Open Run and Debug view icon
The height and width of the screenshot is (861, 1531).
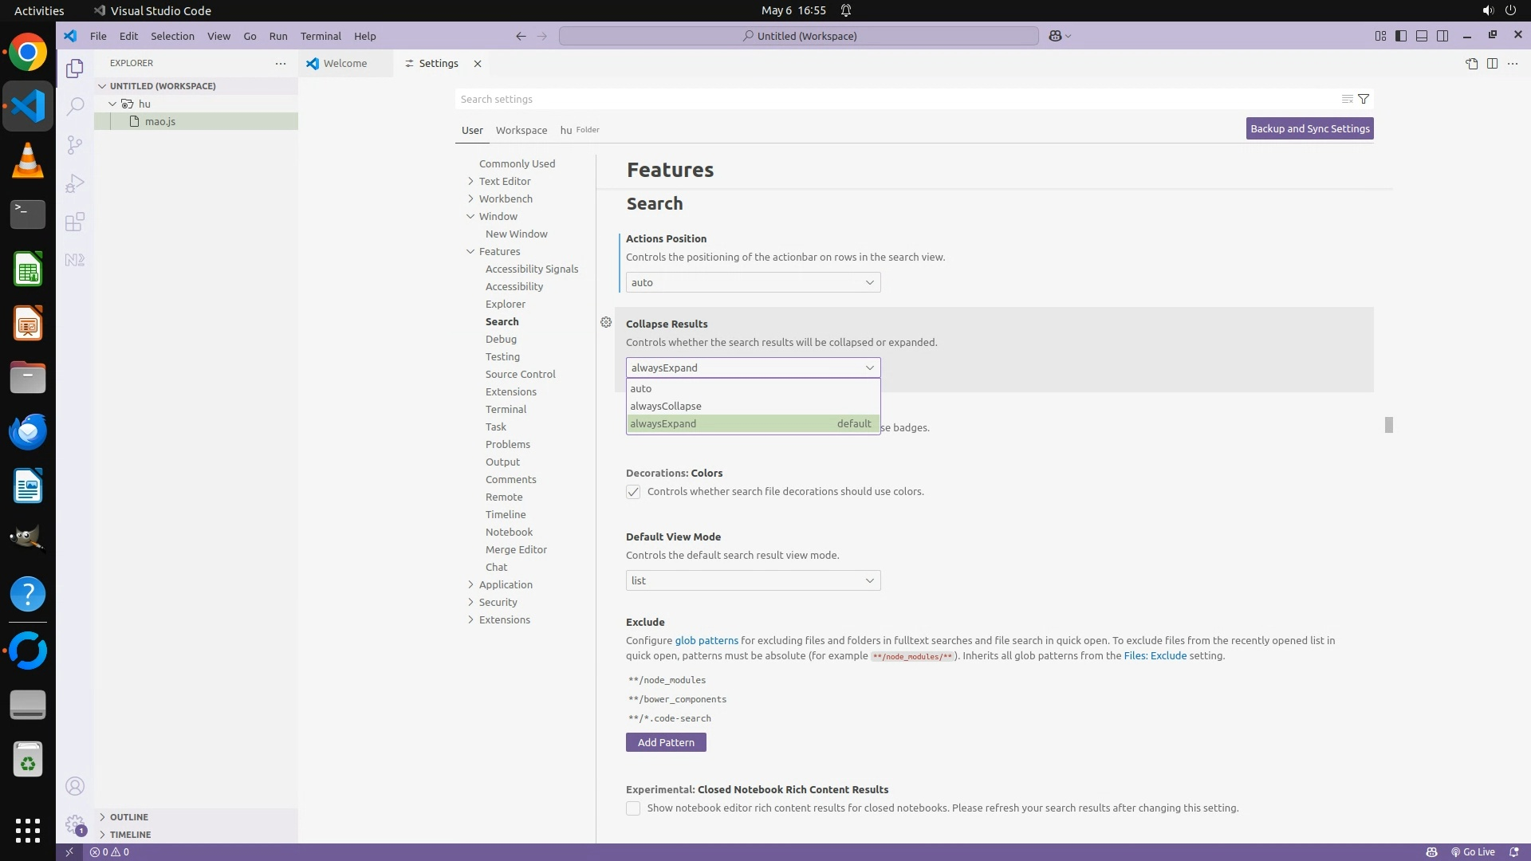pos(75,183)
